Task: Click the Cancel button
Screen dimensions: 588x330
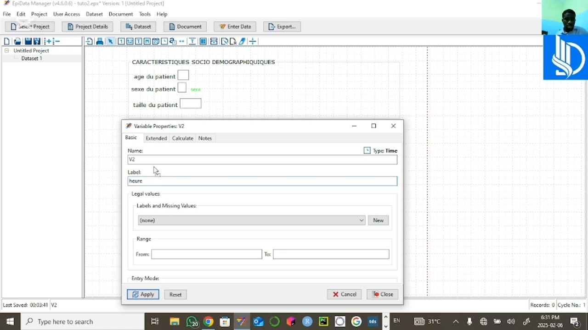Action: [x=345, y=294]
